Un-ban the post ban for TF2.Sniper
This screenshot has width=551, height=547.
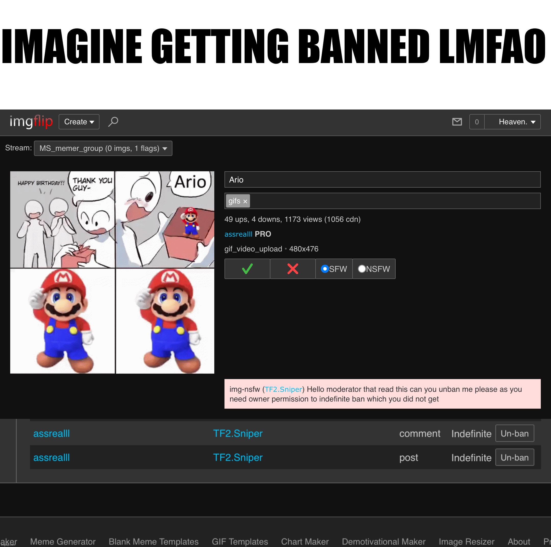[515, 457]
